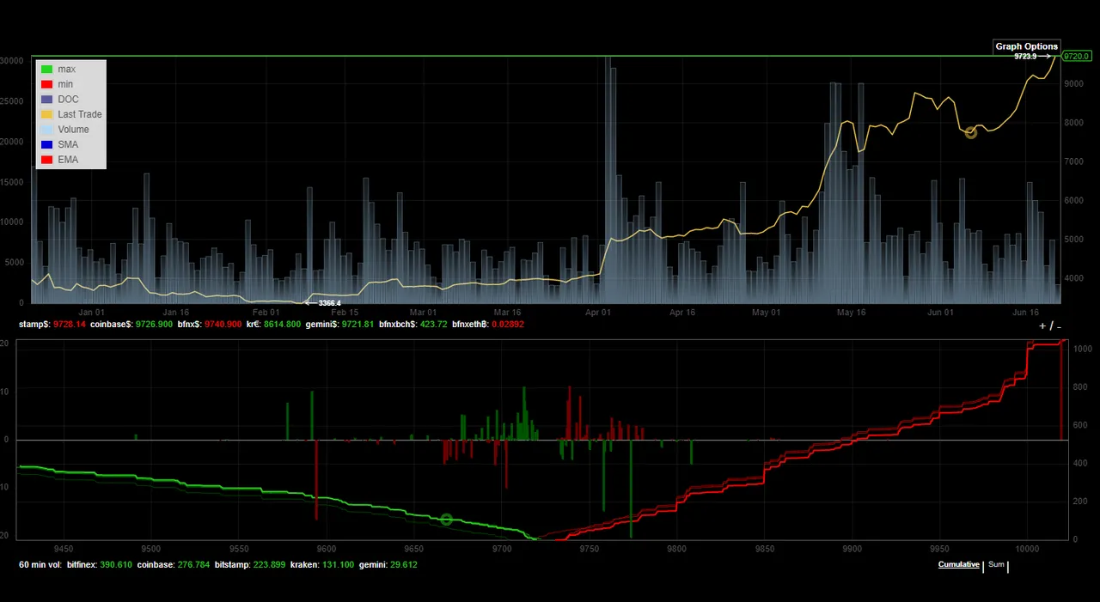Toggle the max series label in legend
Viewport: 1100px width, 602px height.
click(67, 69)
